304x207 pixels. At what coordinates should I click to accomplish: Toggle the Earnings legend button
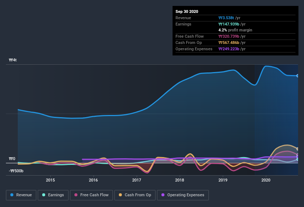click(x=53, y=195)
